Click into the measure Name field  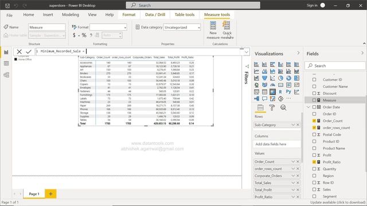pos(47,27)
